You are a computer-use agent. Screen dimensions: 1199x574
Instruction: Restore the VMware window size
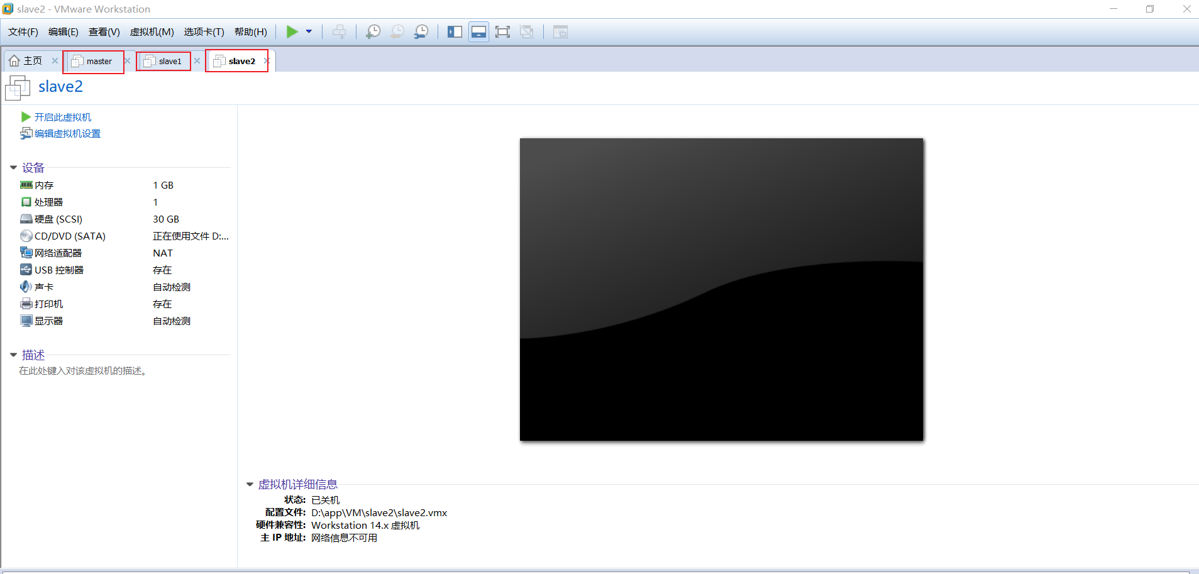pos(1150,9)
